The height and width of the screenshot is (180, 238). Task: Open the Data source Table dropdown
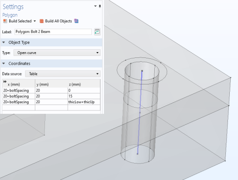coord(63,74)
